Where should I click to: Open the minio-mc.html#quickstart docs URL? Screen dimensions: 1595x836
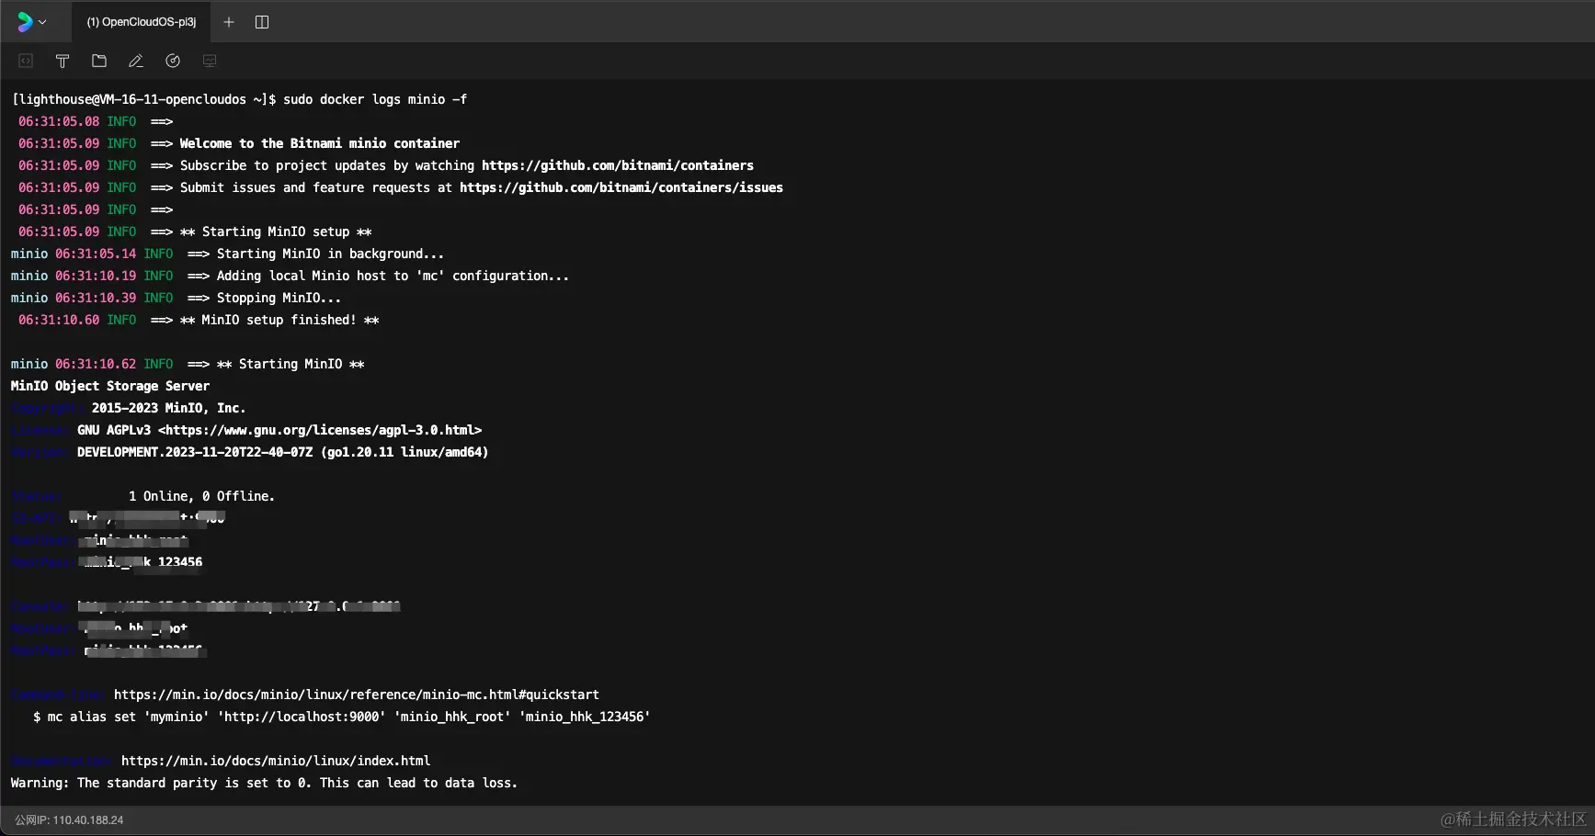tap(357, 695)
